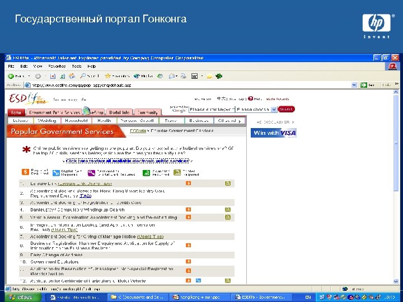This screenshot has height=302, width=403.
Task: Open the FAQ link for Smart Identity Card
Action: [85, 196]
